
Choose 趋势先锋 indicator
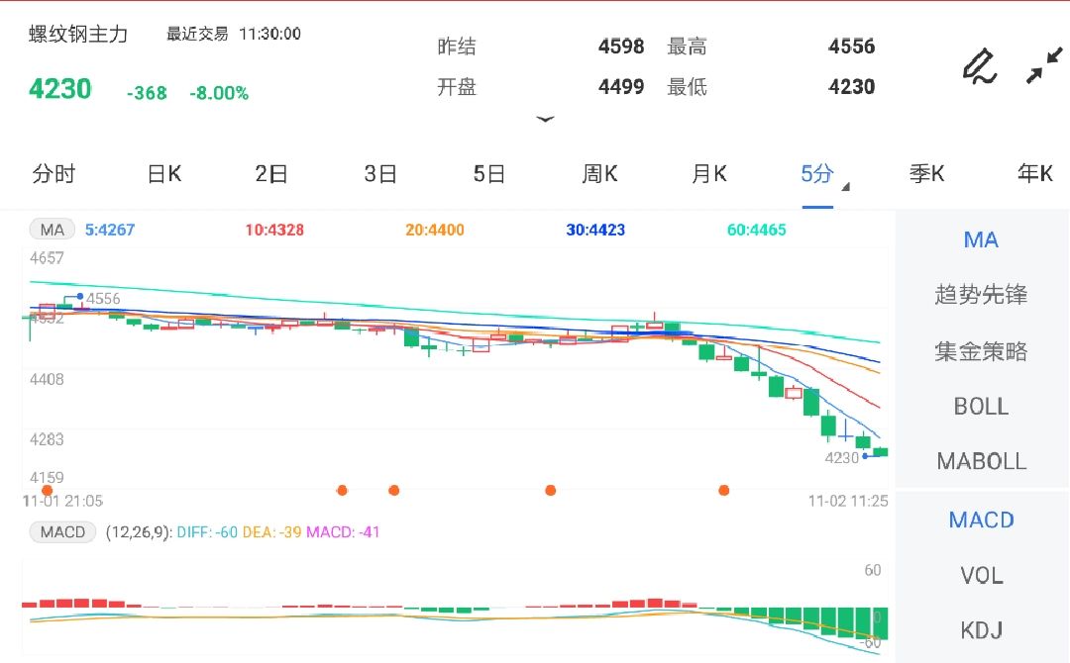pyautogui.click(x=981, y=294)
